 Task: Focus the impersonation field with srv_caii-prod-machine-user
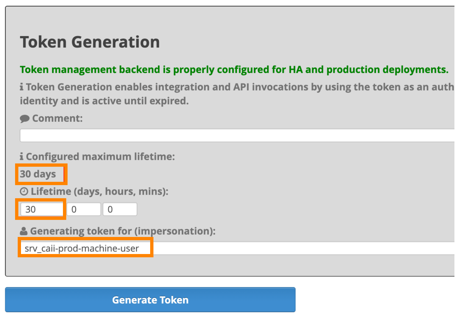click(x=236, y=248)
